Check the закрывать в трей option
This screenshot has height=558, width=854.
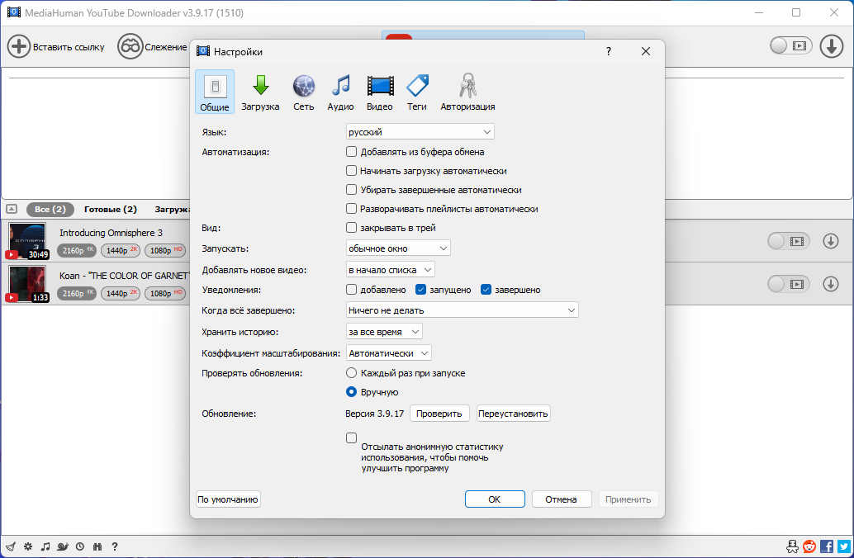pos(351,228)
